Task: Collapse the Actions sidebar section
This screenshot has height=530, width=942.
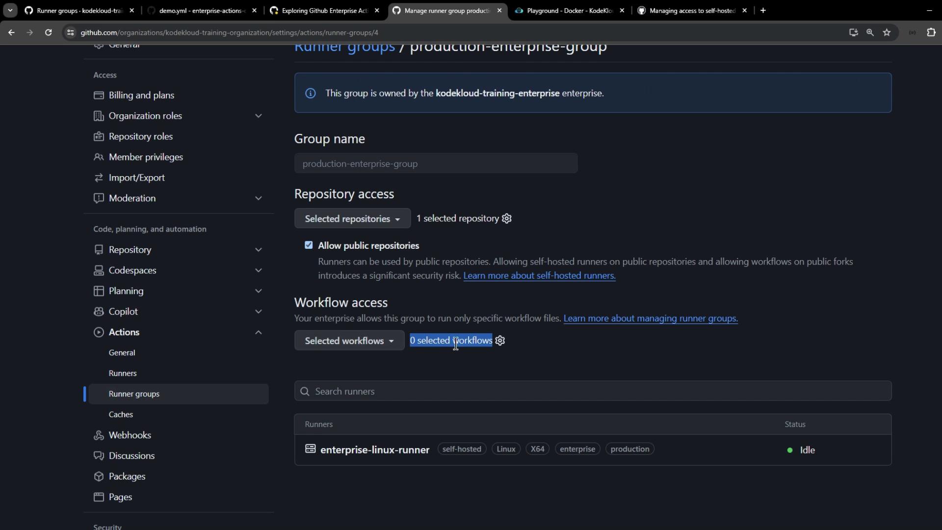Action: pyautogui.click(x=258, y=332)
